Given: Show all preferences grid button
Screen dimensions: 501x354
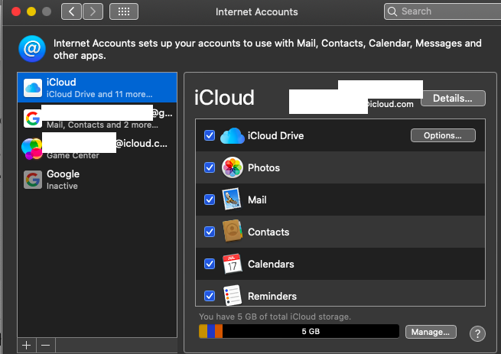Looking at the screenshot, I should [124, 11].
